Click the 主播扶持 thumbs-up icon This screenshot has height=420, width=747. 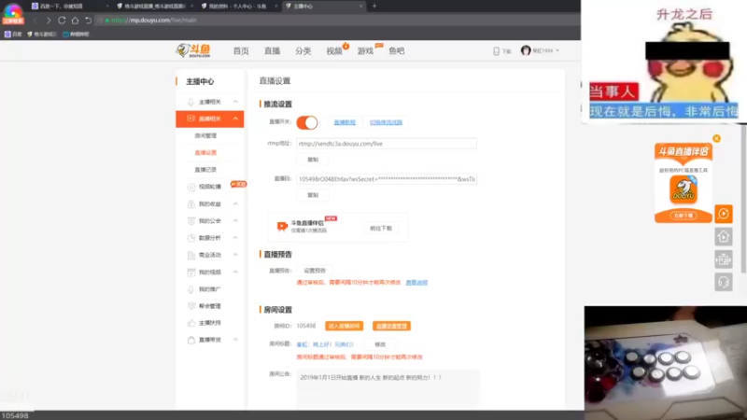[x=191, y=323]
